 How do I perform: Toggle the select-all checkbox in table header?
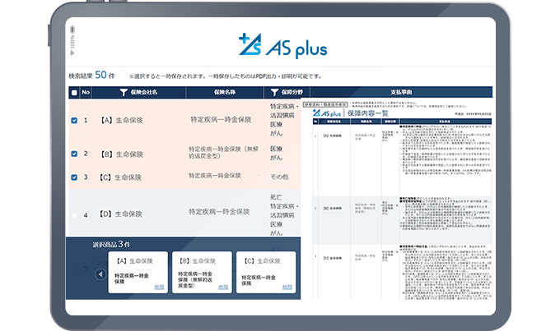pos(74,93)
